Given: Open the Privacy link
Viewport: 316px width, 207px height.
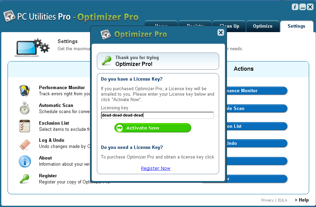Looking at the screenshot, I should point(267,200).
